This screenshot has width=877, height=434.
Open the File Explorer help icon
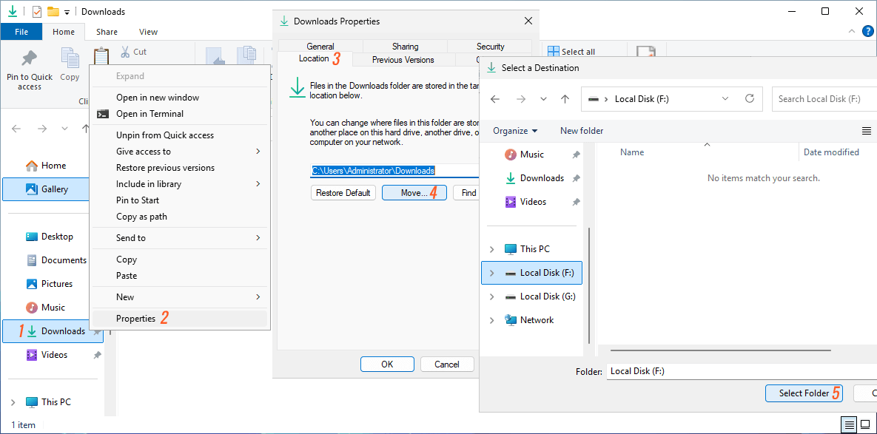point(868,31)
